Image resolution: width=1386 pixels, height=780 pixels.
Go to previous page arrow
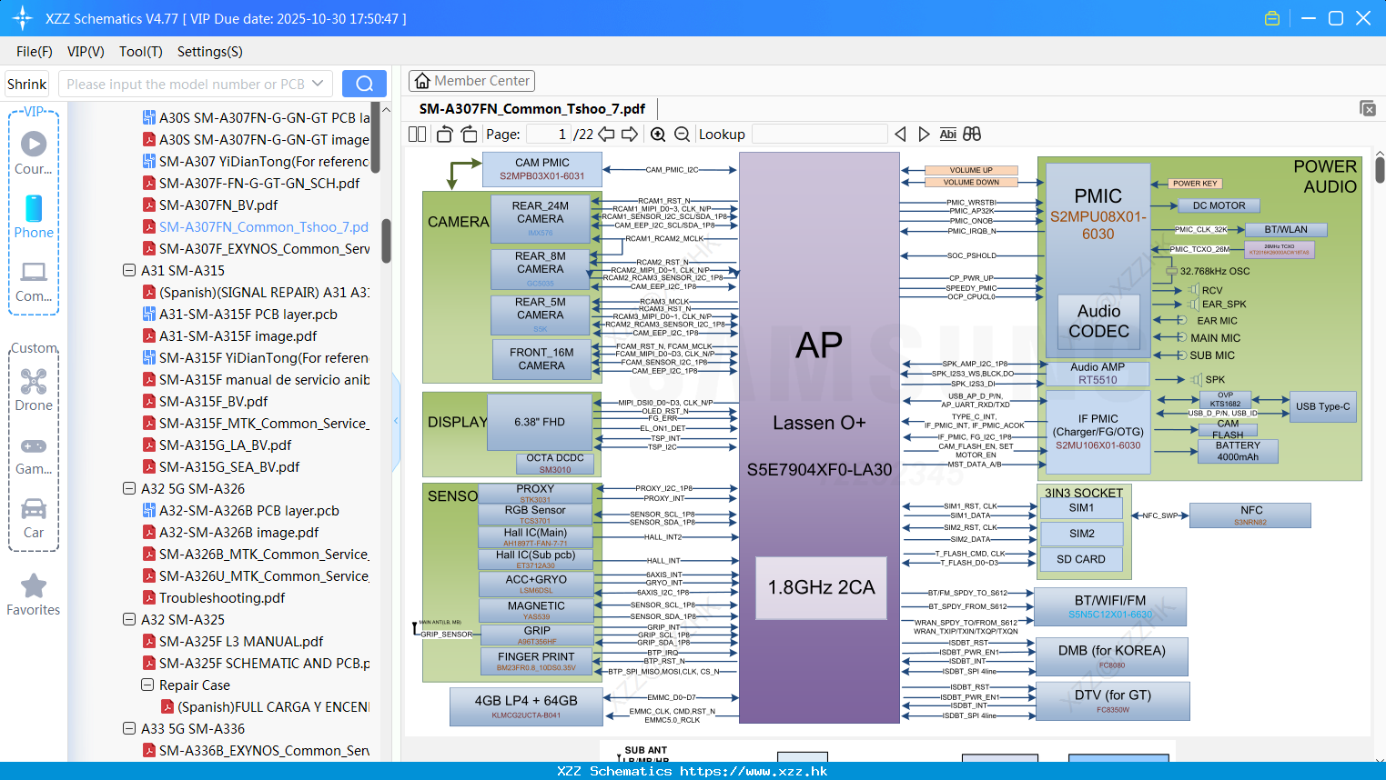click(x=606, y=135)
